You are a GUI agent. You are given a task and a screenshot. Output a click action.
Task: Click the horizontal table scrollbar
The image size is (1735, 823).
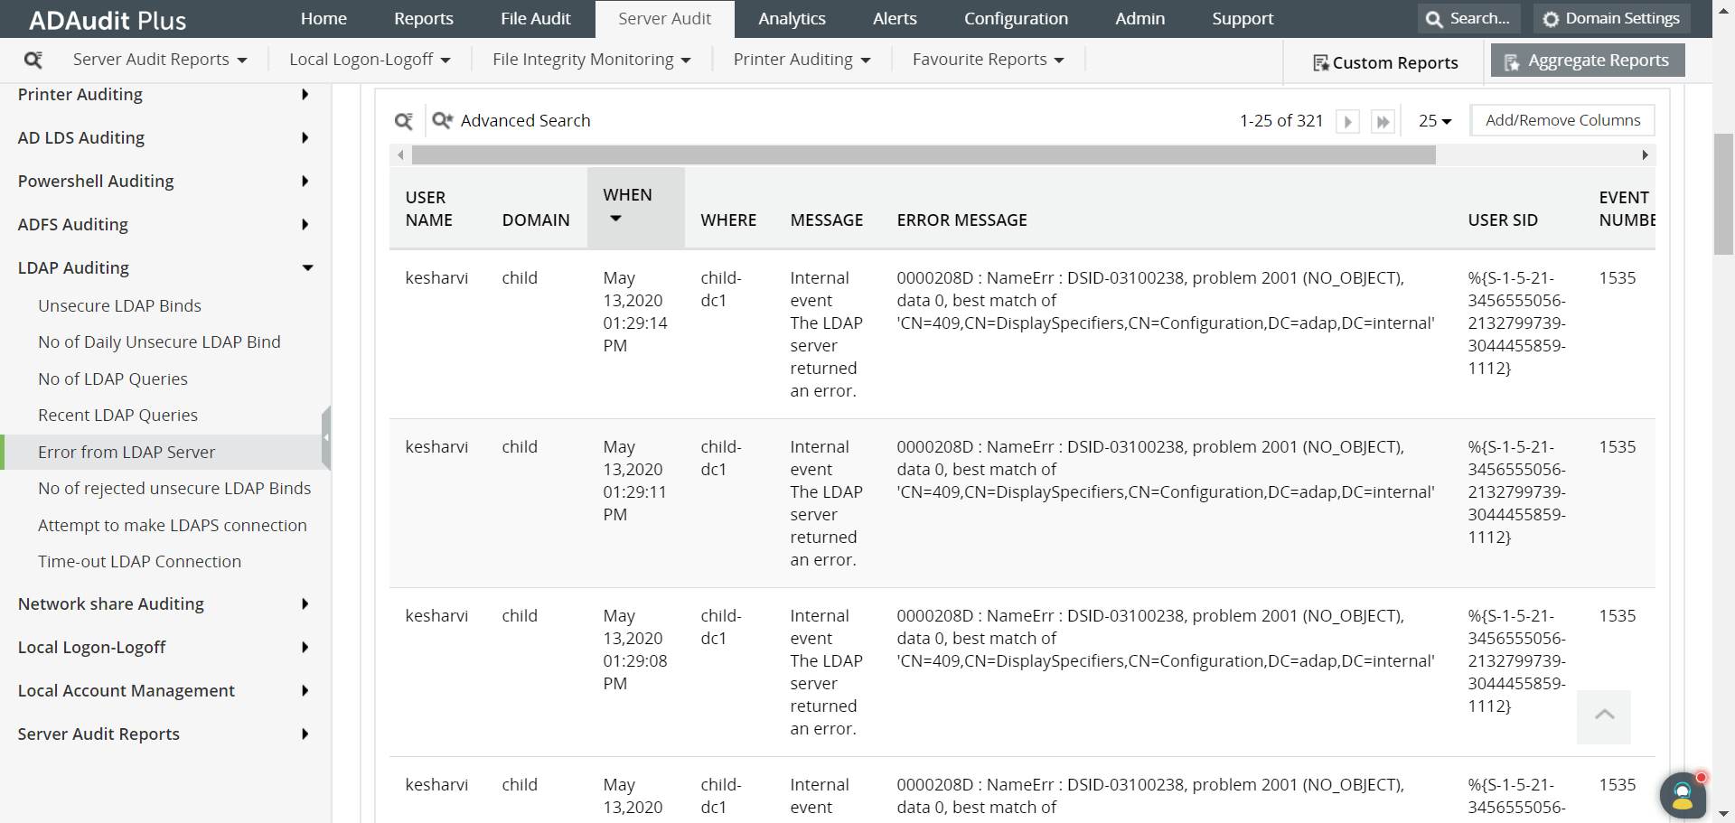pyautogui.click(x=924, y=155)
